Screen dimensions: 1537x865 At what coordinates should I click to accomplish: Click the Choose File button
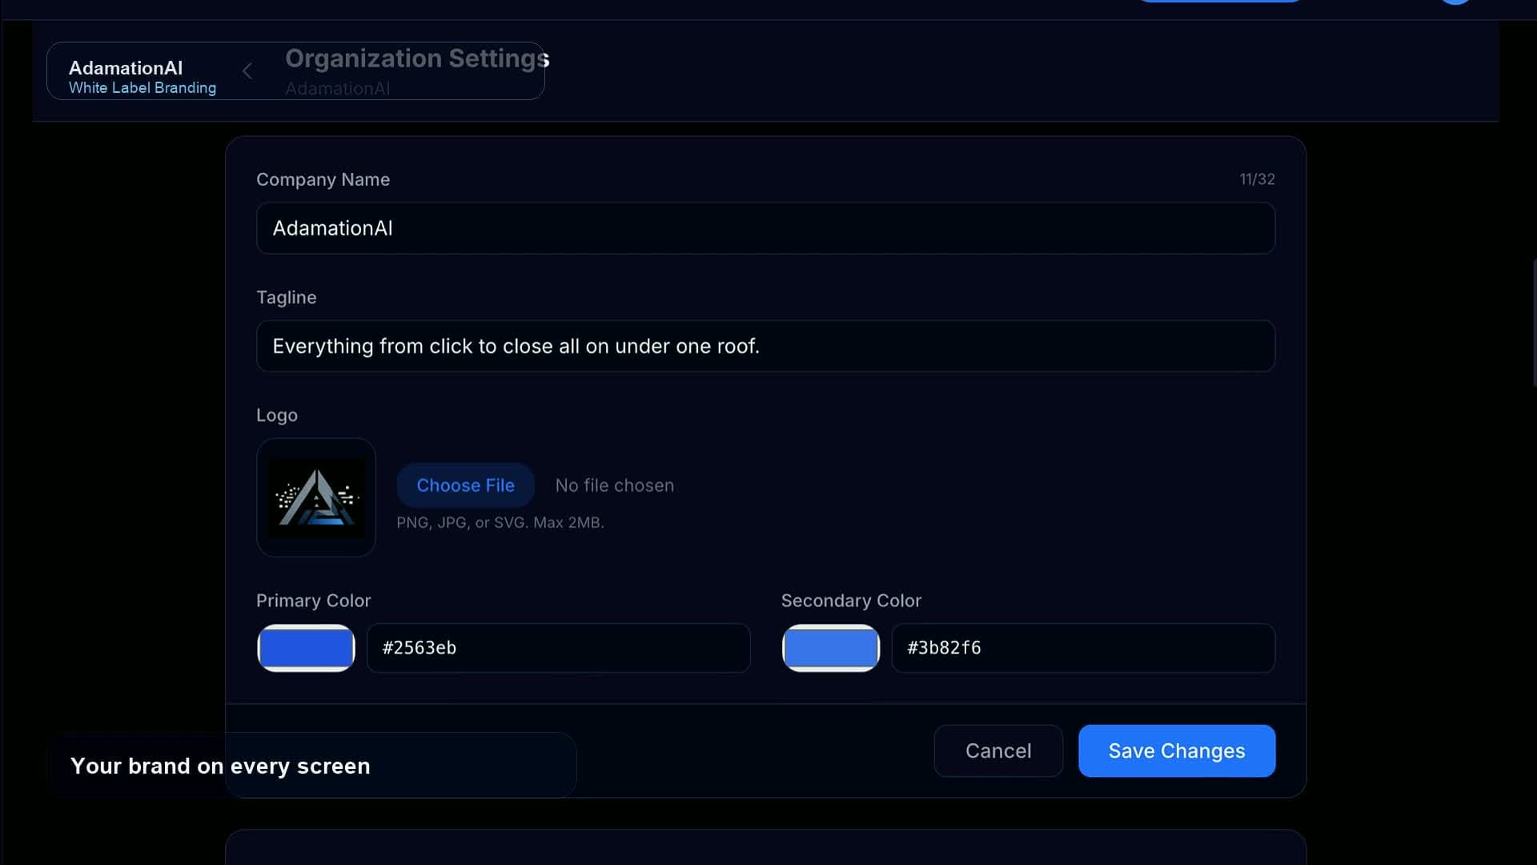coord(465,485)
